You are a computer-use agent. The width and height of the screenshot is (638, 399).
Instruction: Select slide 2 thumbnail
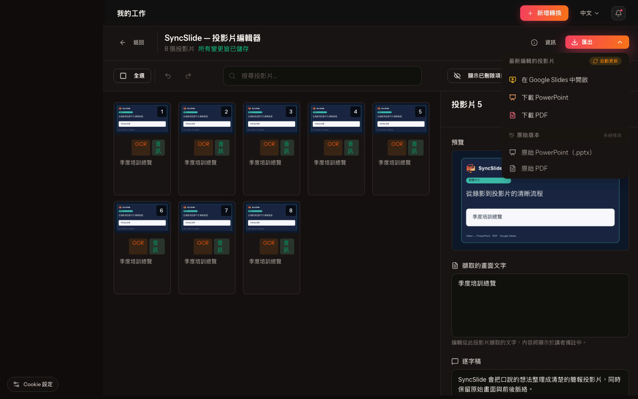(x=207, y=119)
